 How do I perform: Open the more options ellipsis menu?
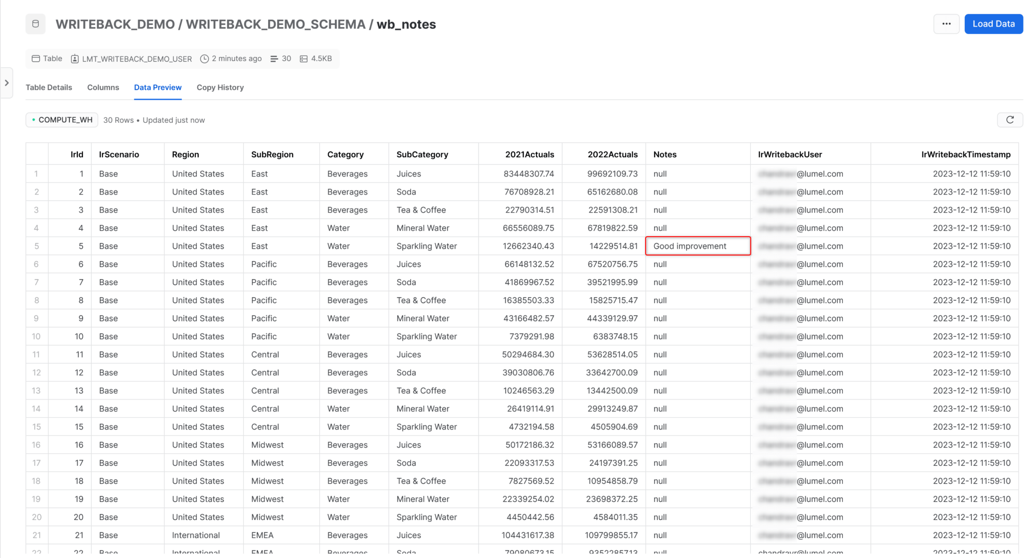click(946, 24)
